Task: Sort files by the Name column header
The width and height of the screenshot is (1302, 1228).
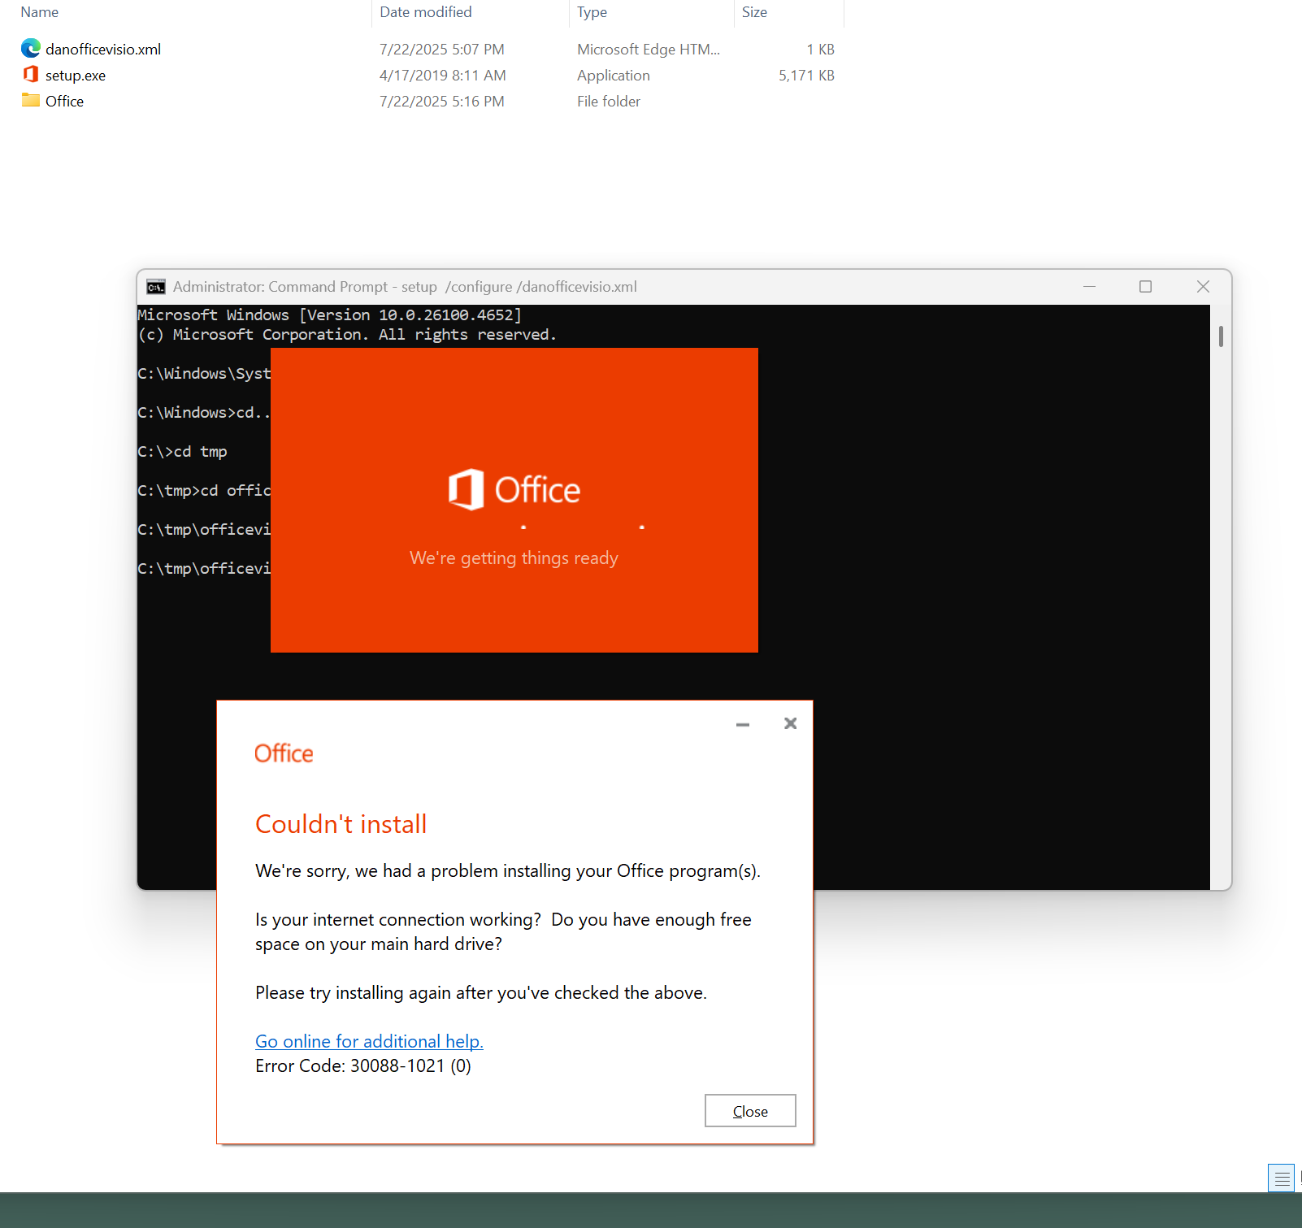Action: [39, 12]
